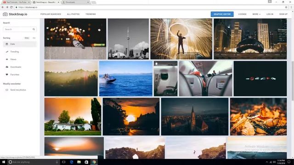Click Log In
The height and width of the screenshot is (165, 294).
270,14
